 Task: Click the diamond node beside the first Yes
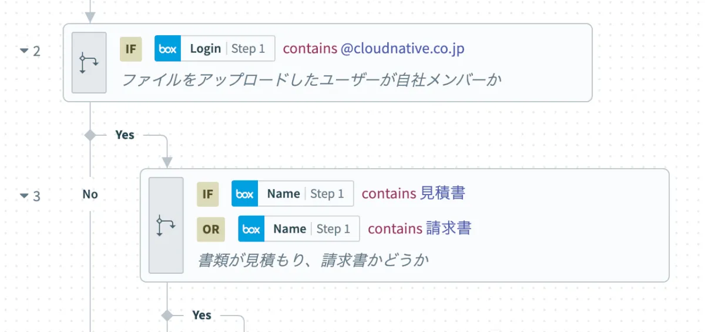coord(90,135)
